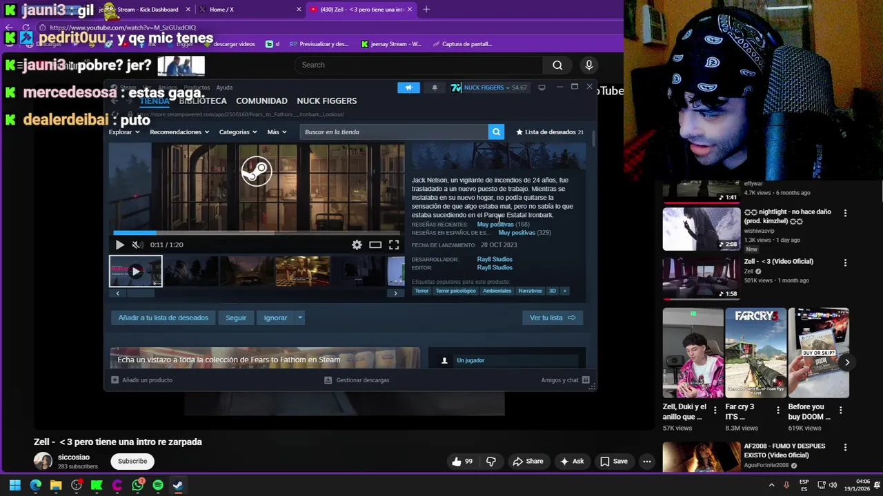Screen dimensions: 883x496
Task: Click the Ignorar button
Action: coord(275,318)
